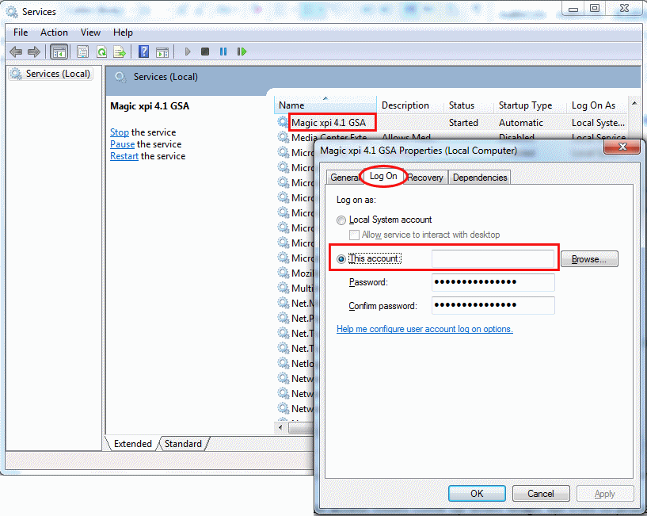Image resolution: width=647 pixels, height=516 pixels.
Task: Click the horizontal scrollbar left arrow
Action: [x=281, y=427]
